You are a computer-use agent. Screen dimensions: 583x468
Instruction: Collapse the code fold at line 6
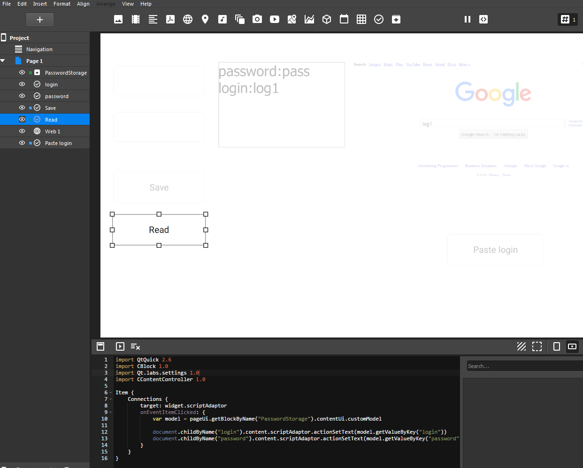point(111,393)
